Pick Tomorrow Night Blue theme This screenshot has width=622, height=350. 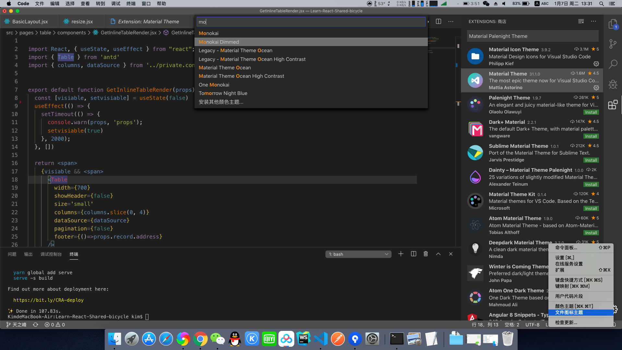(x=311, y=93)
